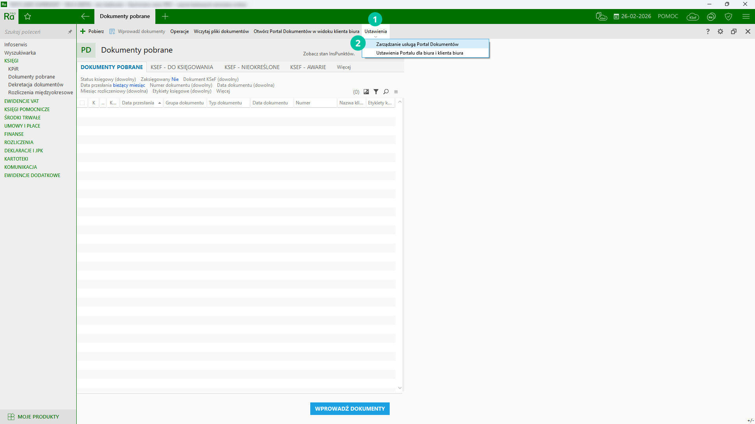
Task: Open search with the magnifier icon
Action: (x=386, y=92)
